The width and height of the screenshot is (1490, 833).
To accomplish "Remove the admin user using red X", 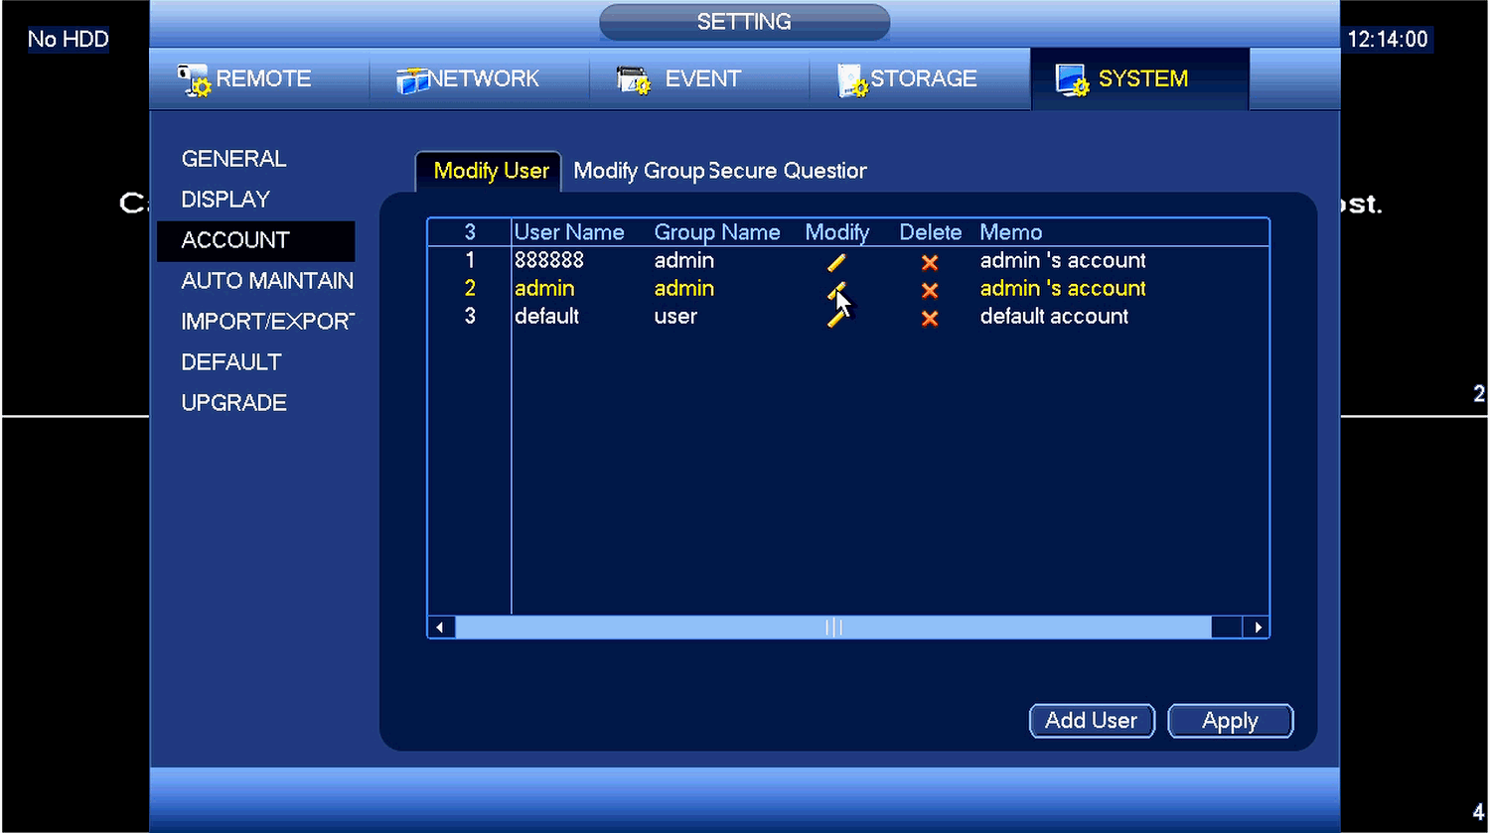I will pos(930,290).
